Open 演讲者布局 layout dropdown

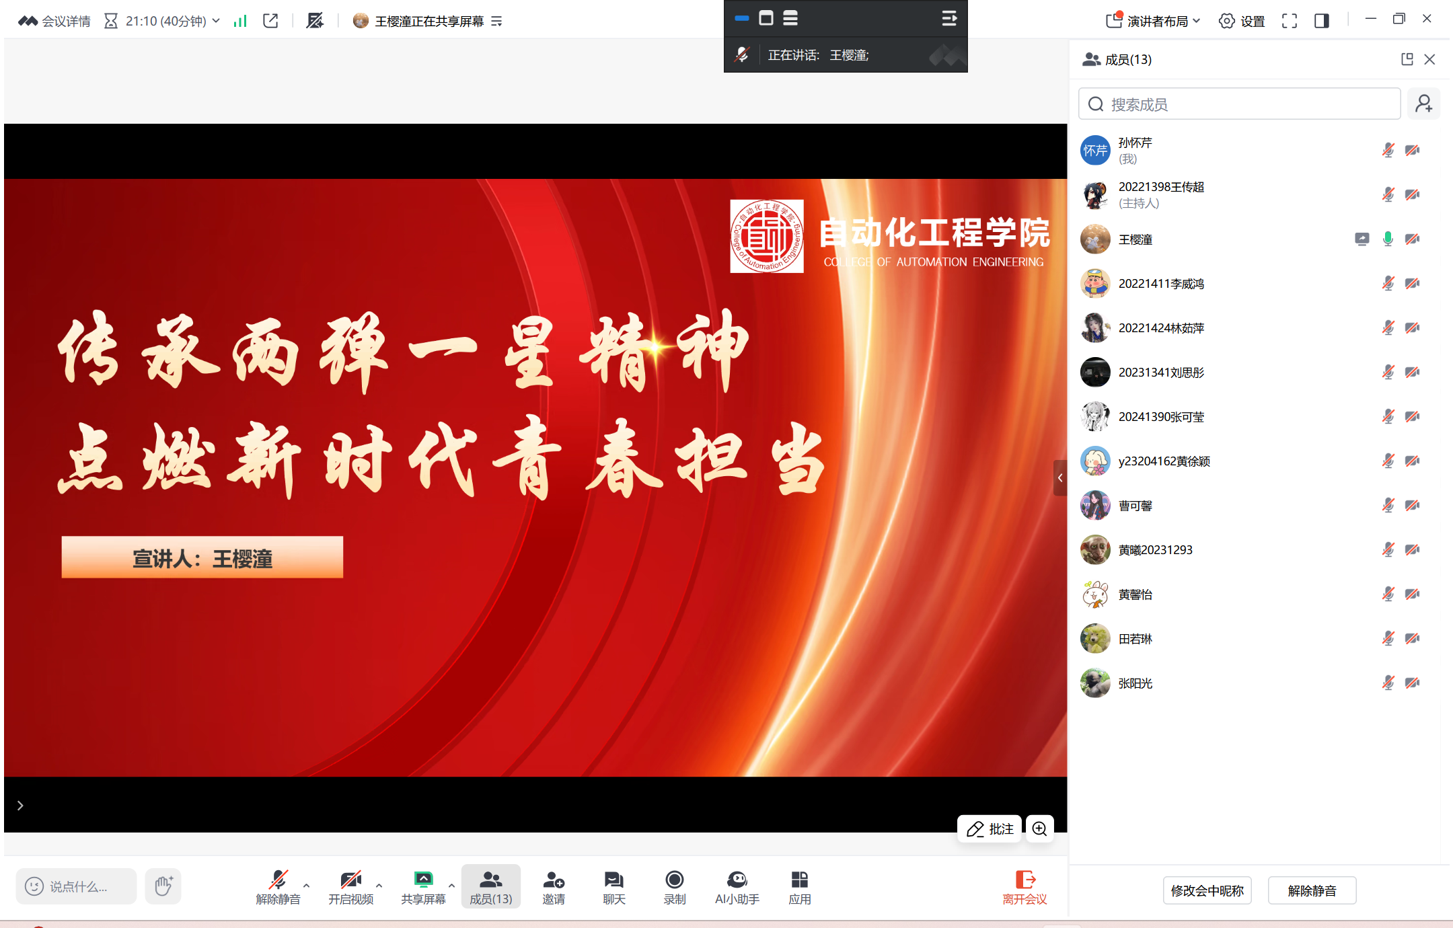point(1153,21)
